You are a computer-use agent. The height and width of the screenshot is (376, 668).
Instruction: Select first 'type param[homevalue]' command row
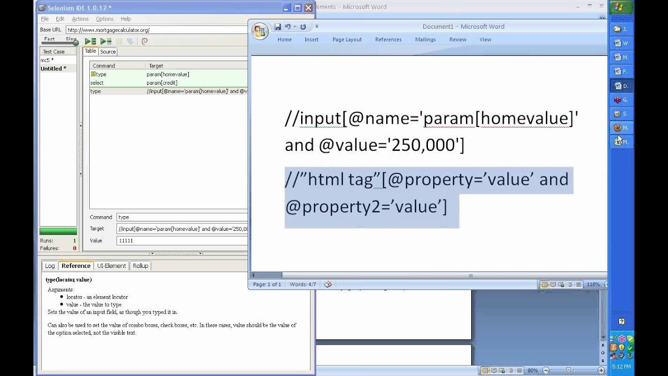(168, 74)
